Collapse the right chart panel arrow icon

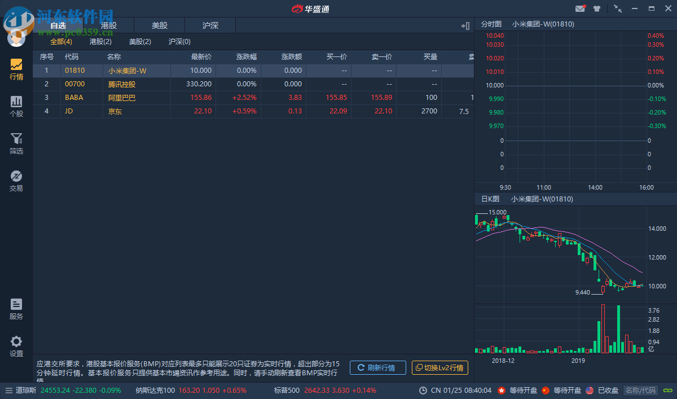[x=465, y=25]
